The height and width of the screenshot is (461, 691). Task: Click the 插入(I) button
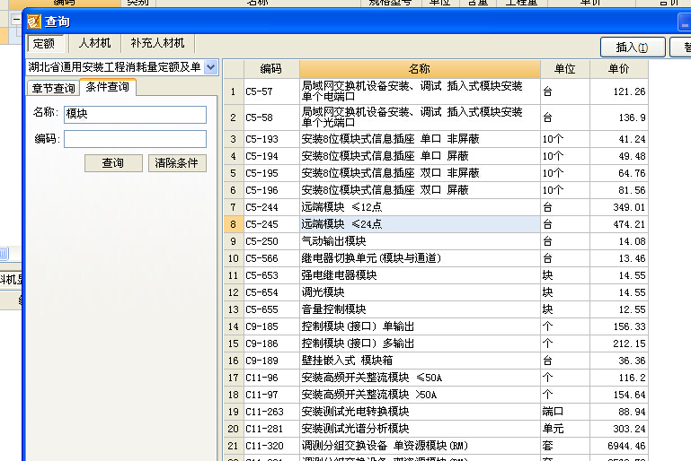point(633,47)
